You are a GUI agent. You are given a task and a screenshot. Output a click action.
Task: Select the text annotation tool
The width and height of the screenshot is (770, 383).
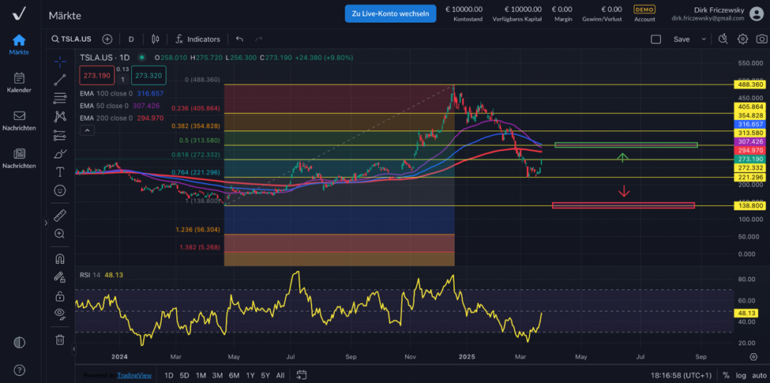pos(60,172)
